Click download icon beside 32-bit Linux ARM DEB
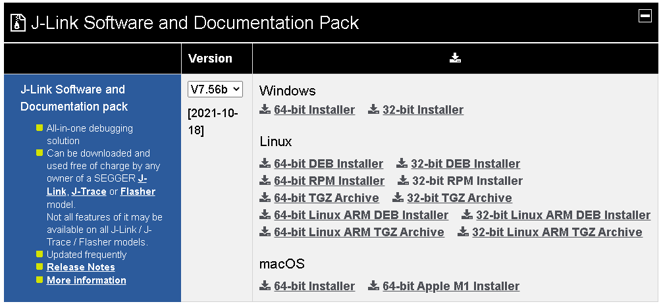661x304 pixels. coord(467,215)
